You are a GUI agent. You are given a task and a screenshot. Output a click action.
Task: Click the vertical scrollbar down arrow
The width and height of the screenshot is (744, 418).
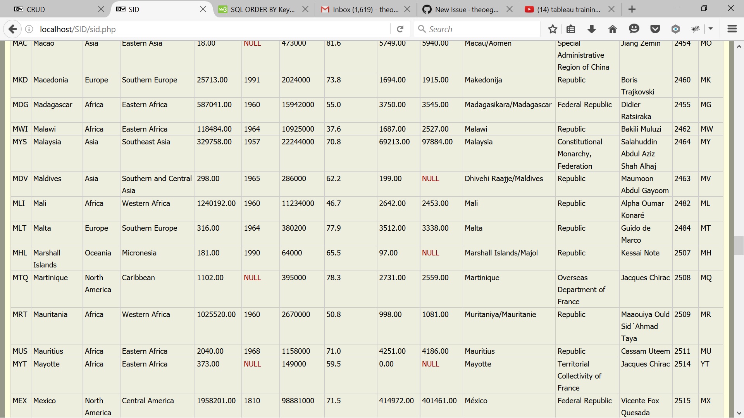739,413
